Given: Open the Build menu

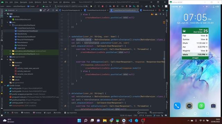Looking at the screenshot, I should point(45,2).
